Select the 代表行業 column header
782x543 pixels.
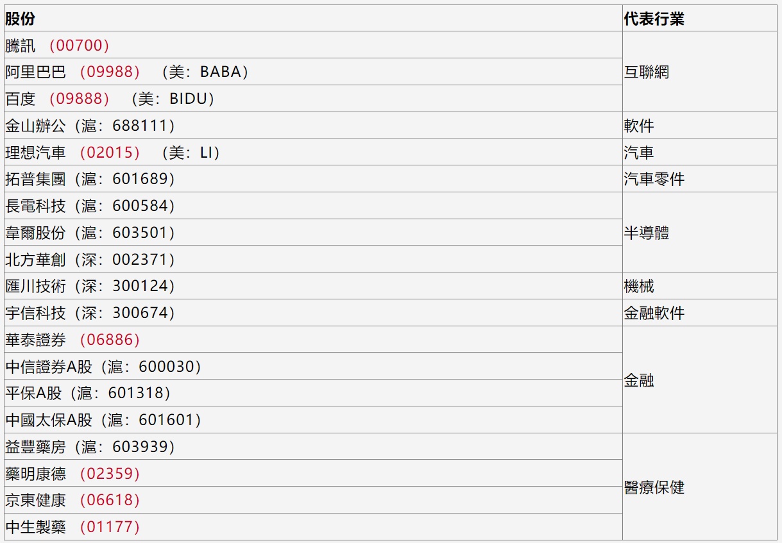coord(654,19)
